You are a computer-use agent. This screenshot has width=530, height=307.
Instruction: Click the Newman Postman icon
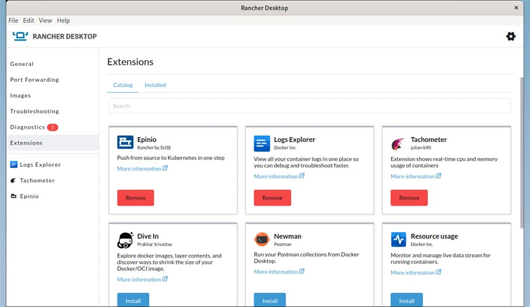click(x=262, y=240)
